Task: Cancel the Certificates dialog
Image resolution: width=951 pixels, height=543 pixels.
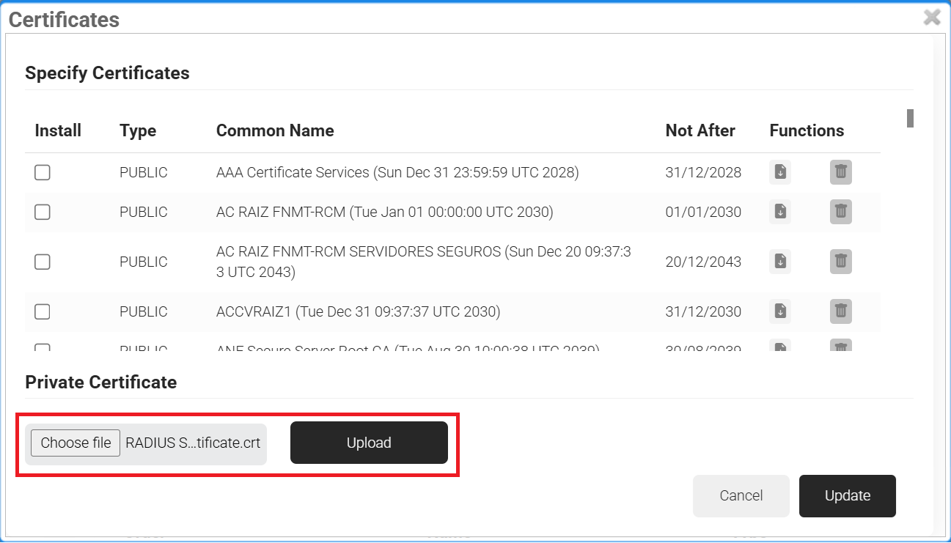Action: (x=741, y=495)
